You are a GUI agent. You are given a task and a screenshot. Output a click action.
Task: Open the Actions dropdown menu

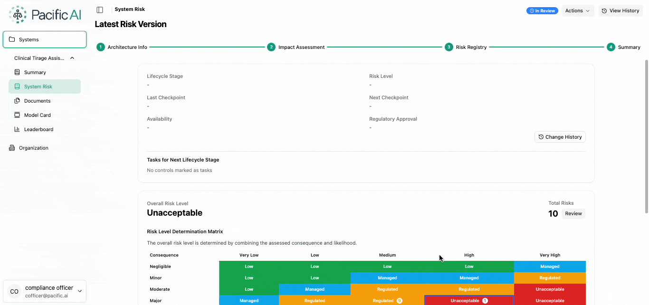coord(577,10)
